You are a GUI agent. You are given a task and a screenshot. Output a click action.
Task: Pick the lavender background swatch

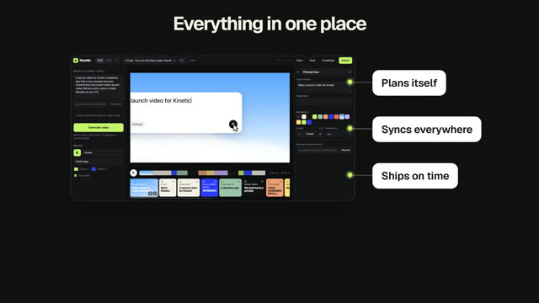[x=347, y=117]
